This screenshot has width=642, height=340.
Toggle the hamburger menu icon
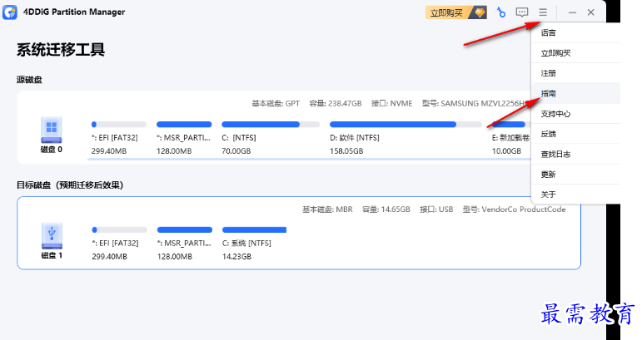543,12
